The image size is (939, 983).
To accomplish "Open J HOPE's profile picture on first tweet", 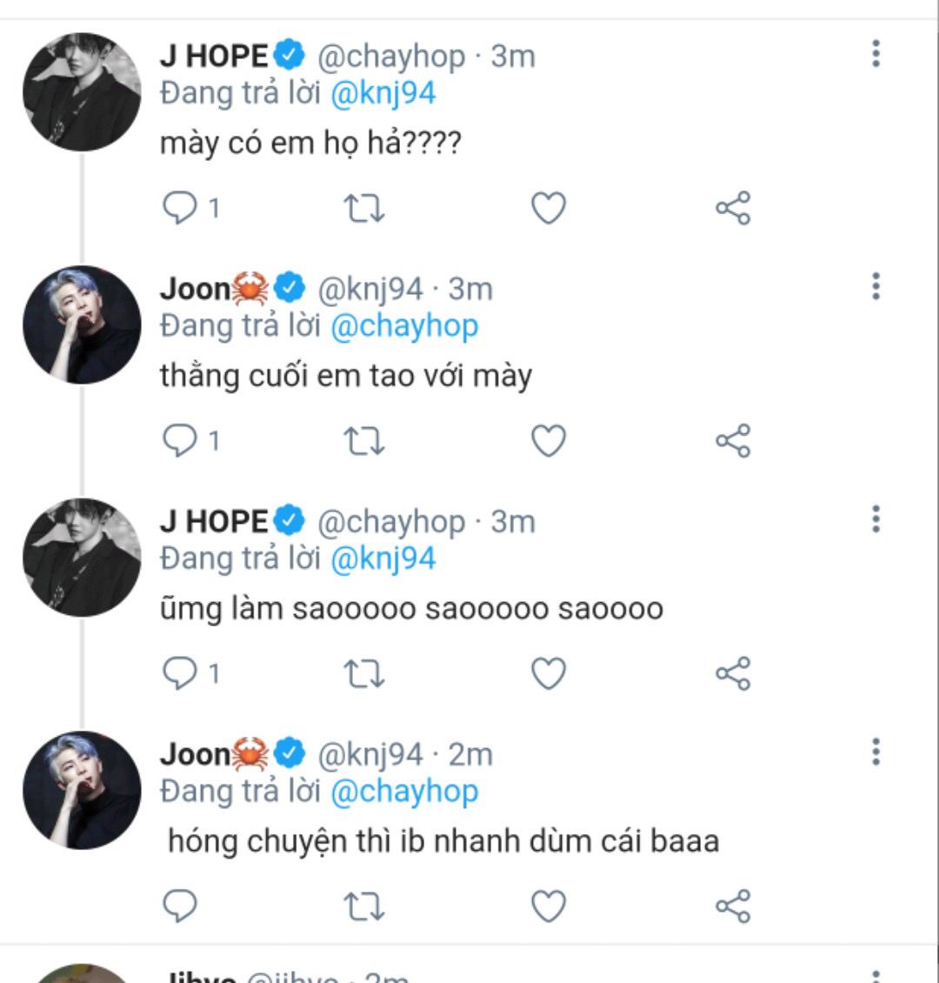I will point(82,92).
